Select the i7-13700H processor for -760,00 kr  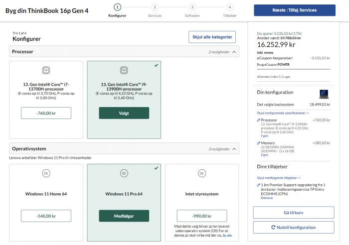pyautogui.click(x=46, y=113)
